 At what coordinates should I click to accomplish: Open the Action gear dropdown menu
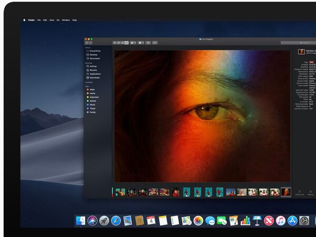tap(141, 42)
